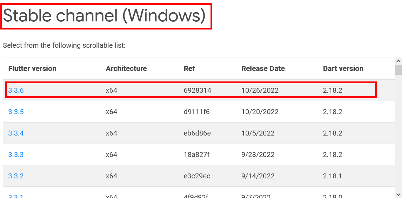Open the Flutter version 3.3.4 link

tap(16, 133)
